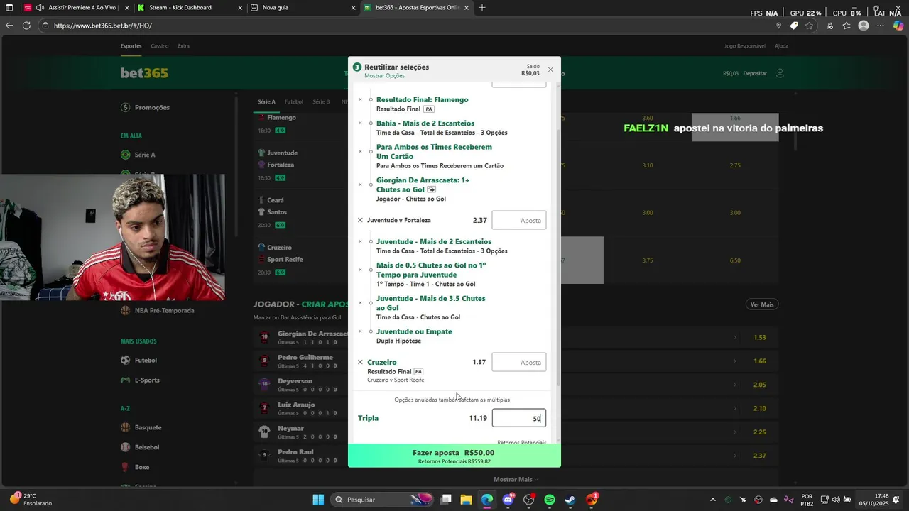Image resolution: width=909 pixels, height=511 pixels.
Task: Remove Giorgian De Arrascaeta chutes ao gol selection
Action: click(360, 185)
